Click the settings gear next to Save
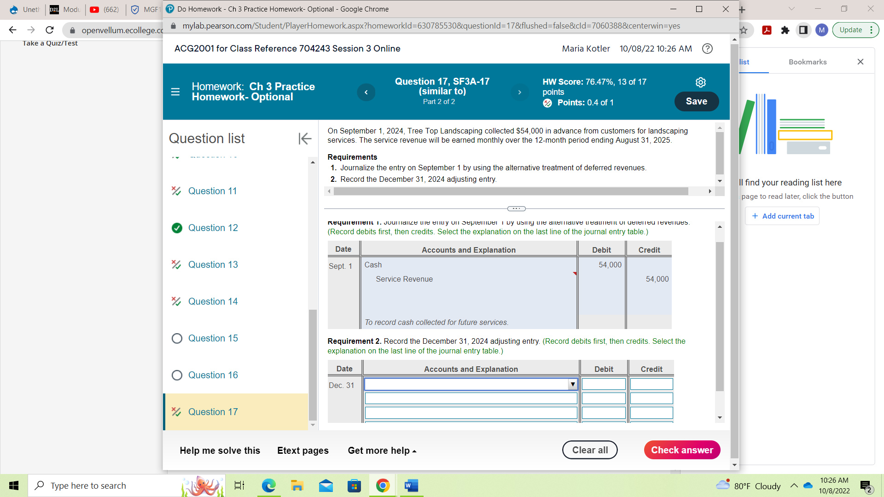884x497 pixels. click(700, 82)
